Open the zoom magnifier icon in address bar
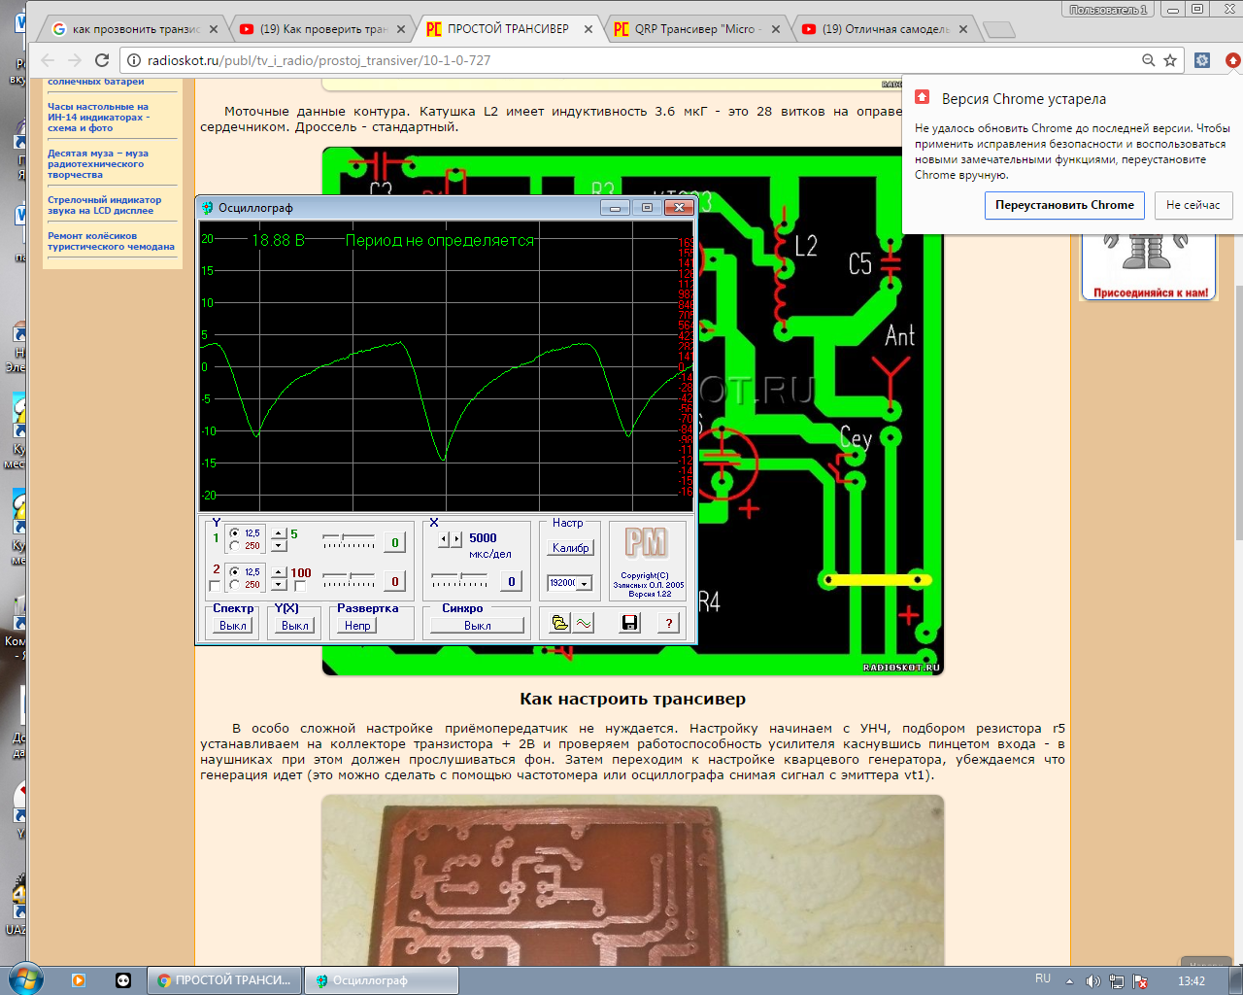 click(x=1148, y=60)
